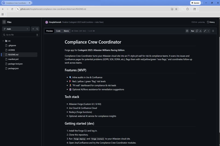Bookmark this page with star icon
This screenshot has height=146, width=220.
176,9
